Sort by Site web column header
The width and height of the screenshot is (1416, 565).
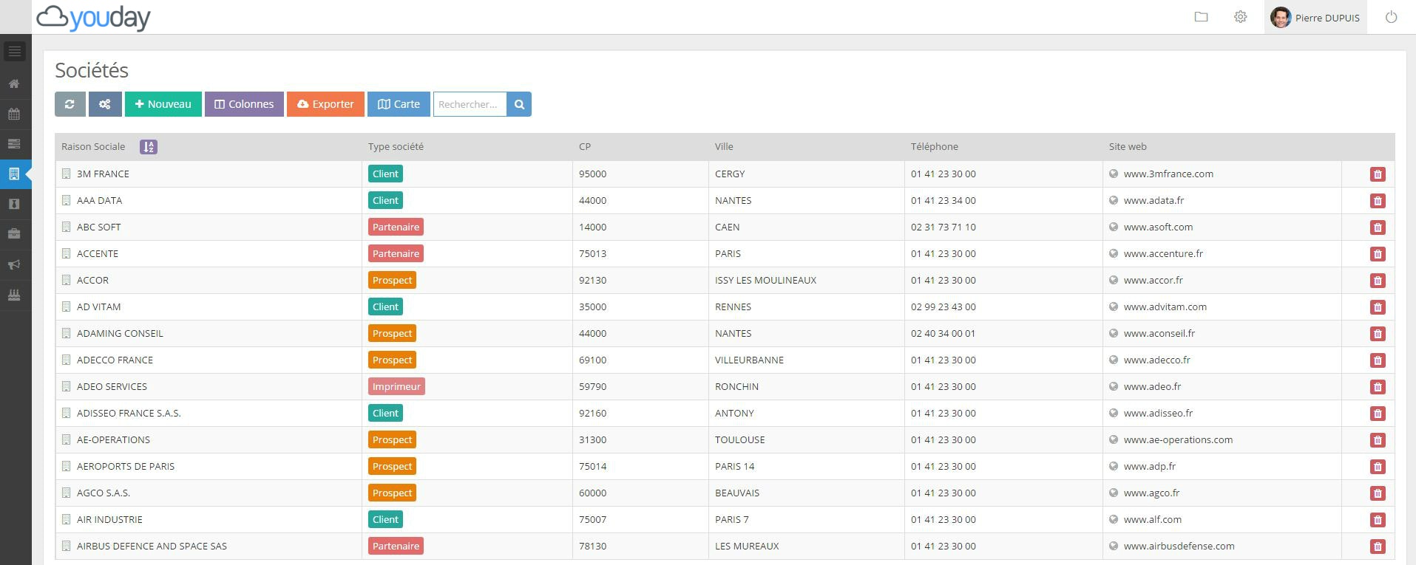(1128, 147)
